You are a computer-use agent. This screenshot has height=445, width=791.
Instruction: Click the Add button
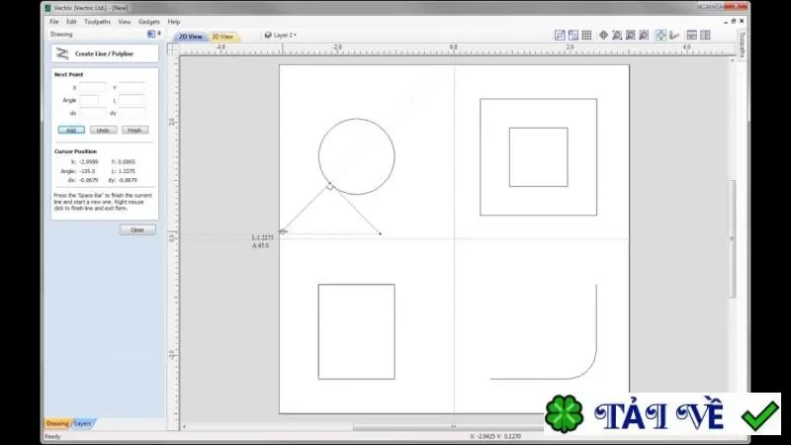pyautogui.click(x=71, y=131)
